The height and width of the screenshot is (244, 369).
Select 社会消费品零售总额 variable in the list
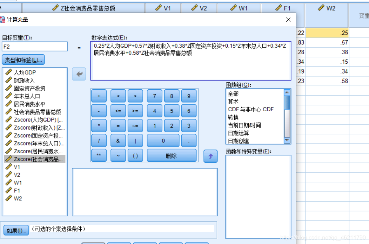pos(37,112)
